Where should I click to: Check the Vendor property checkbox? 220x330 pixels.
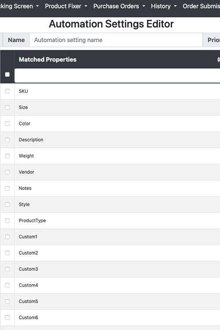7,172
